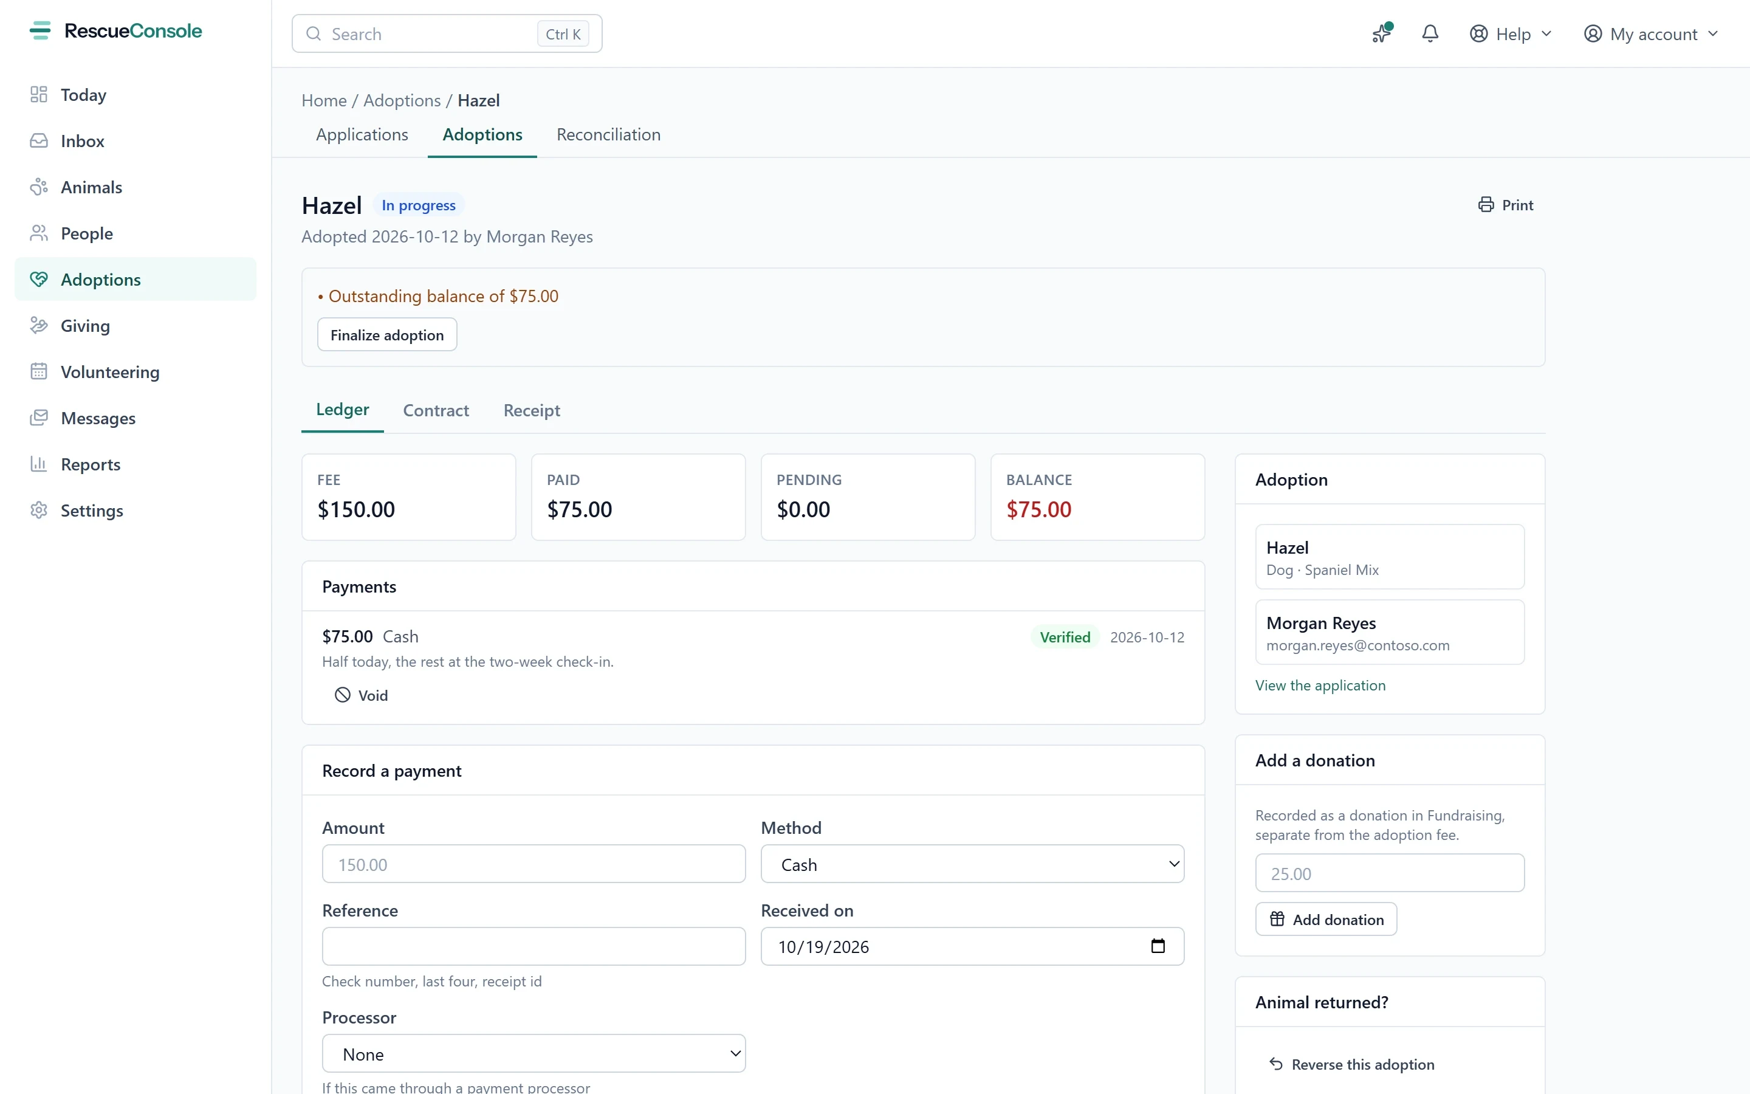Open the Adoptions sidebar item

click(x=136, y=280)
